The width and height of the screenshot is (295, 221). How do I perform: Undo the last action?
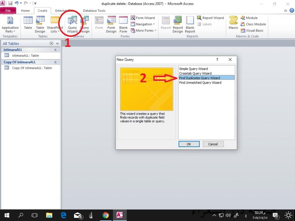[x=17, y=3]
